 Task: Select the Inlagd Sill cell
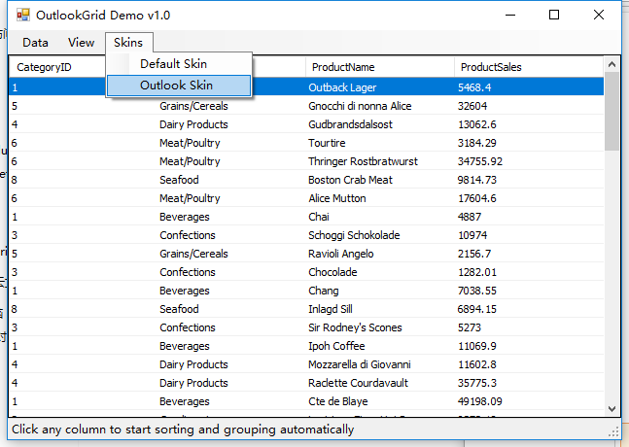click(x=331, y=309)
